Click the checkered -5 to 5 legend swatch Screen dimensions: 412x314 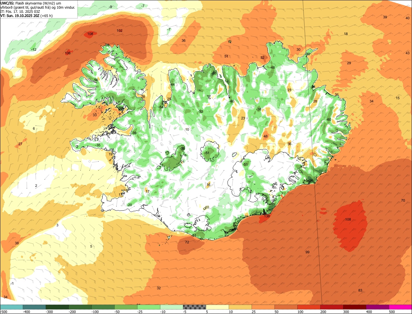194,307
